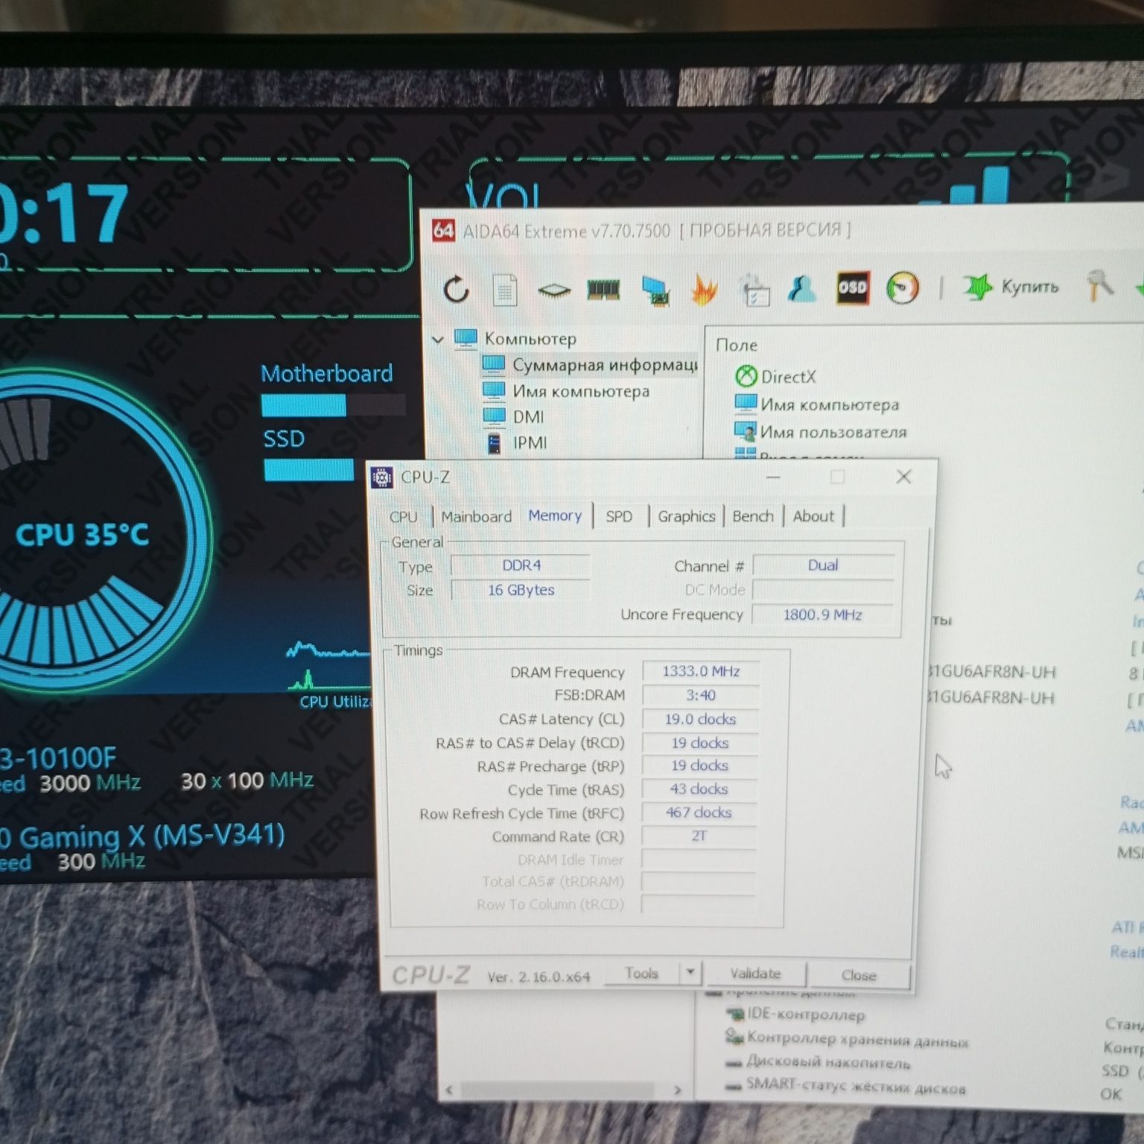Select Компьютер in the AIDA64 tree

(530, 339)
